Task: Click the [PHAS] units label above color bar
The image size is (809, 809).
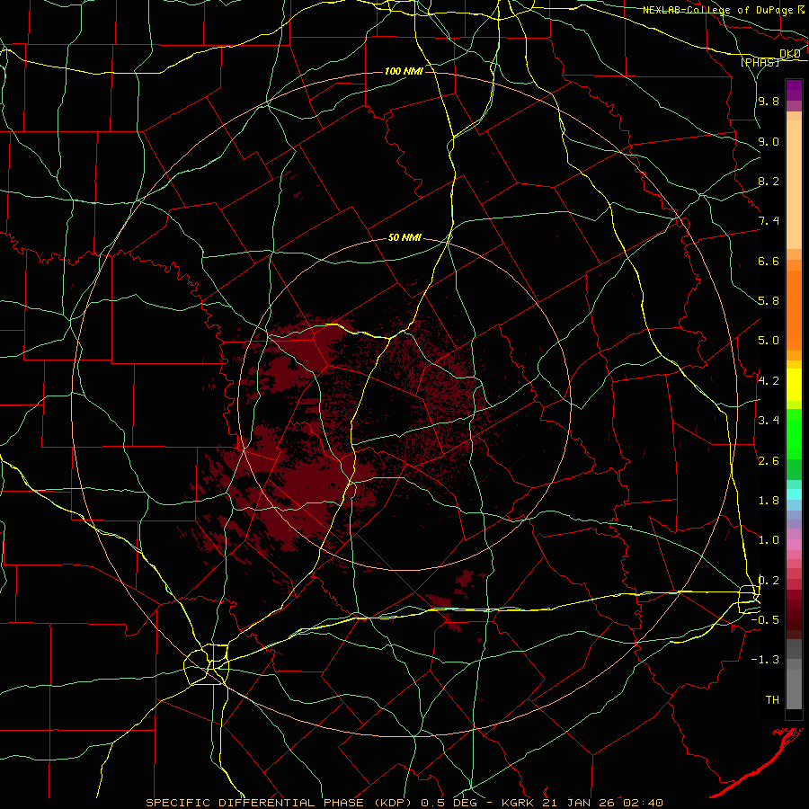Action: 760,63
